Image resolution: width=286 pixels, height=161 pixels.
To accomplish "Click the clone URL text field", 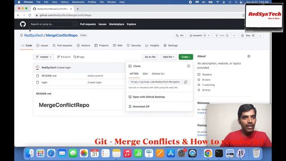I will click(155, 82).
